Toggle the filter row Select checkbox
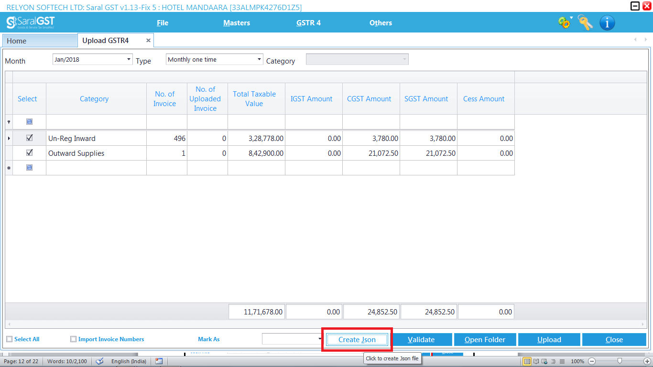 (29, 122)
